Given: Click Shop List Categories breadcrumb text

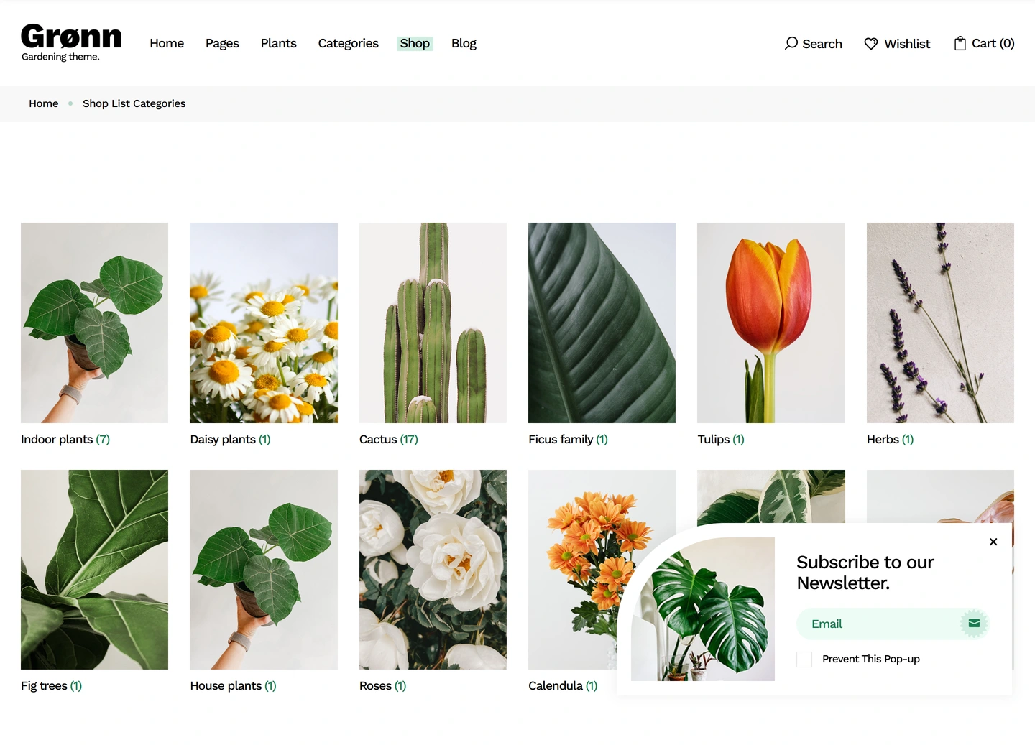Looking at the screenshot, I should click(x=134, y=103).
